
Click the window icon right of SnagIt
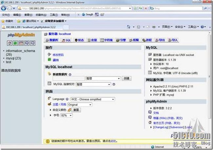pos(97,14)
